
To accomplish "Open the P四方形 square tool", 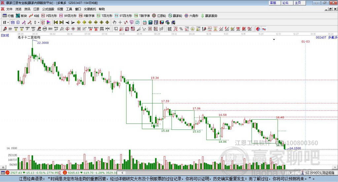I will pos(49,16).
